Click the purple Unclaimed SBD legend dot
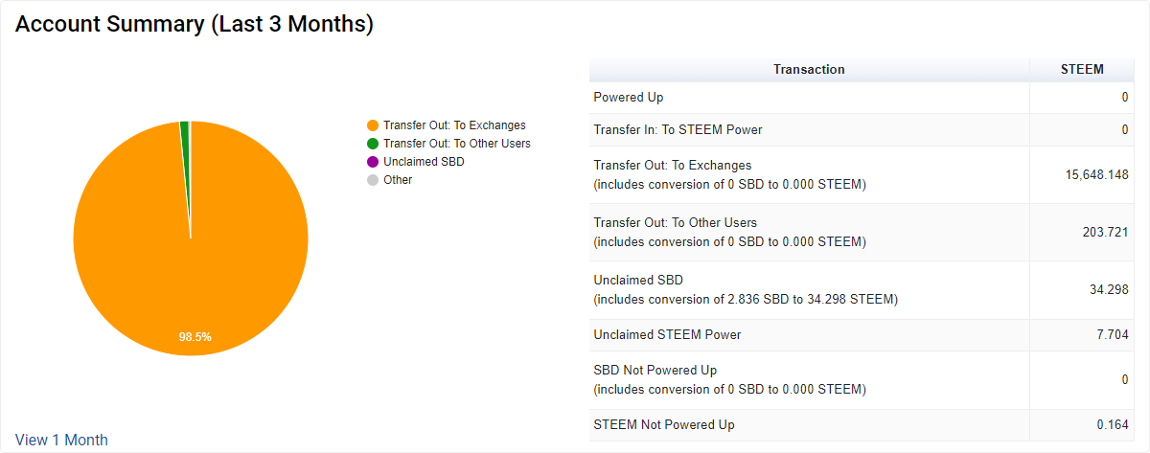The height and width of the screenshot is (453, 1150). click(x=373, y=162)
